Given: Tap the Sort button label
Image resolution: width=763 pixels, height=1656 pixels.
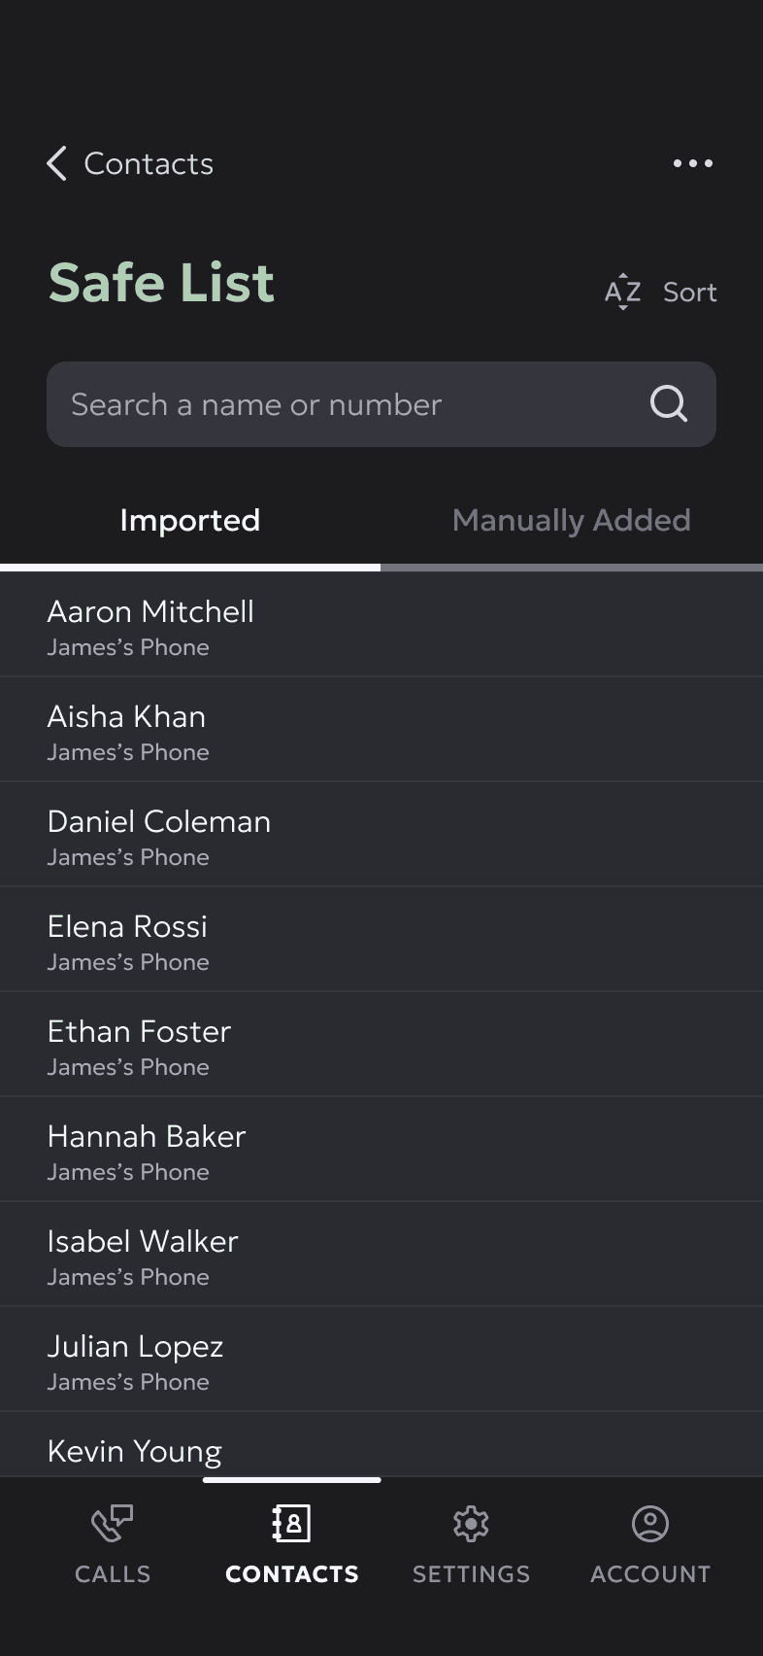Looking at the screenshot, I should (689, 292).
